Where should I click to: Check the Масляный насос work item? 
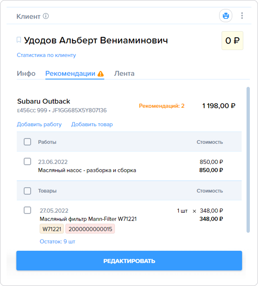[x=27, y=161]
